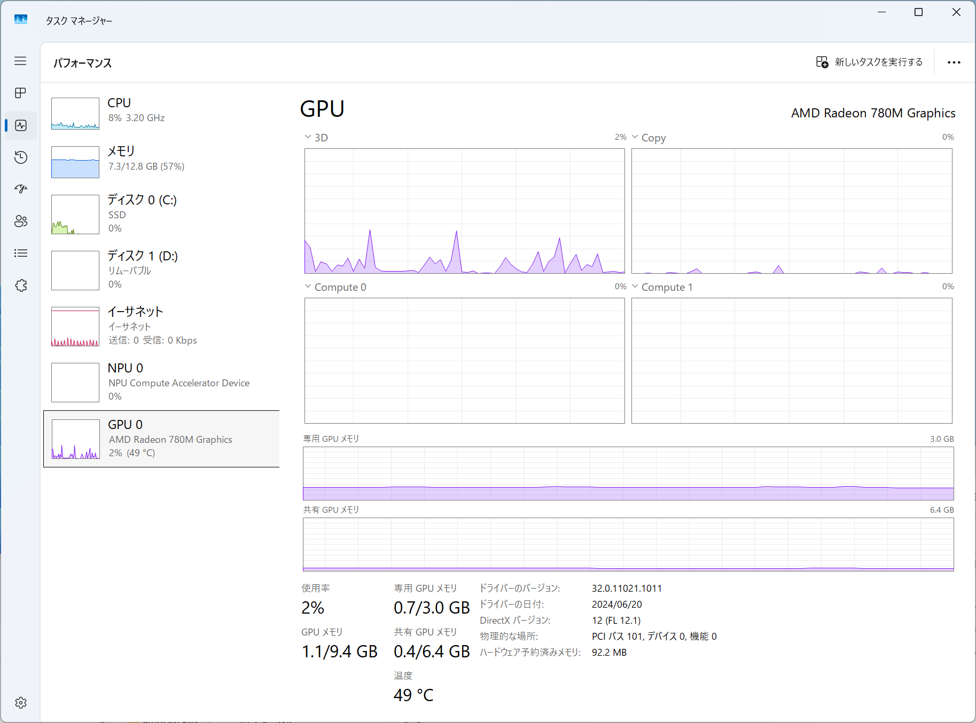Open the Users page icon

tap(20, 221)
